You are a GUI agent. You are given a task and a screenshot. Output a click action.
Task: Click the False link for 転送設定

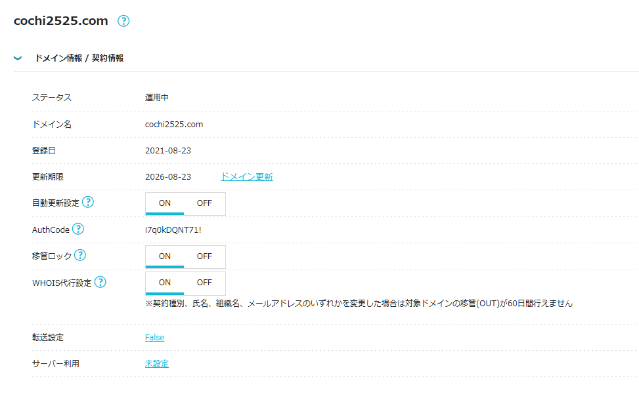click(x=155, y=337)
